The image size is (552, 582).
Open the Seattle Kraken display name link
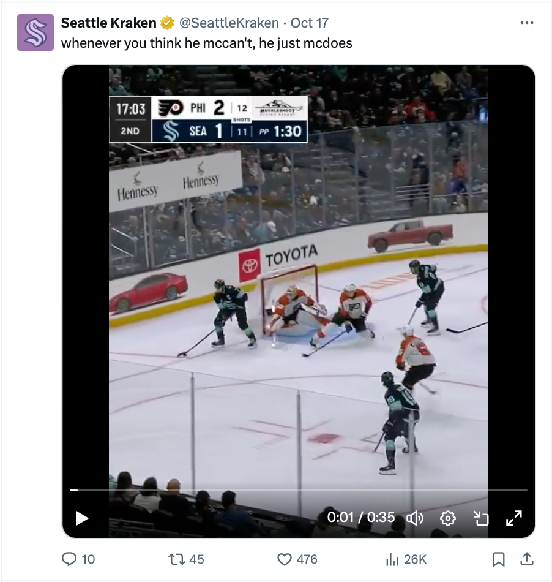tap(109, 23)
